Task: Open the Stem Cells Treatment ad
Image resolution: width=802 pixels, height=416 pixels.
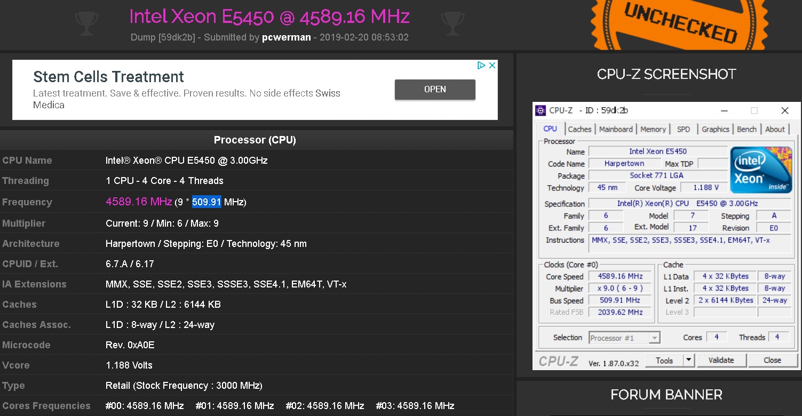Action: click(x=435, y=90)
